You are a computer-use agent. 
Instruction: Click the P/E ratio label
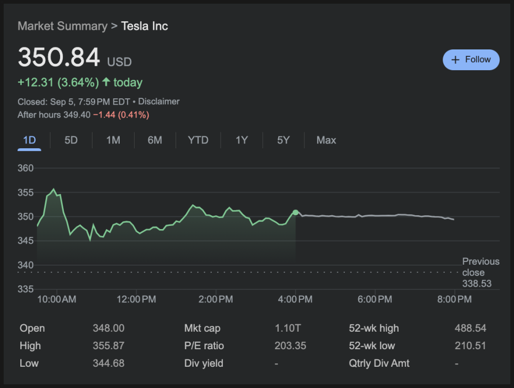pos(204,346)
